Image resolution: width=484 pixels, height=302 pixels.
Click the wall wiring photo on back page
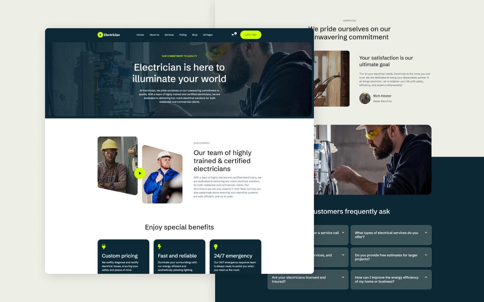click(x=332, y=79)
